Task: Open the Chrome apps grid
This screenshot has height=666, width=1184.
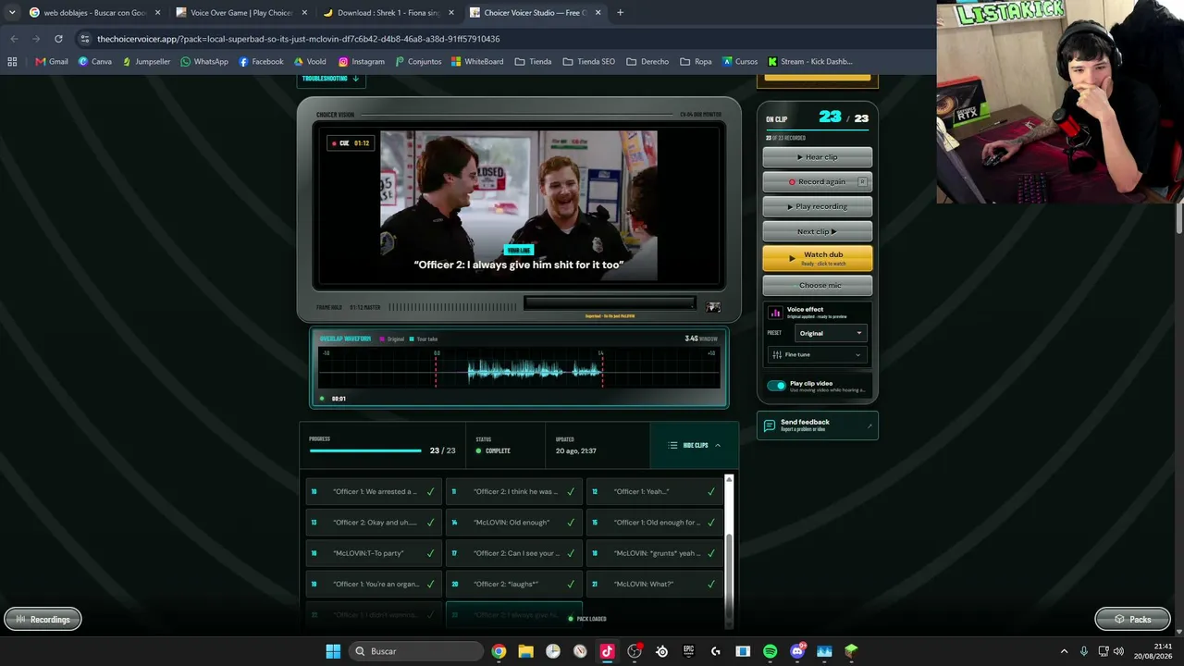Action: (12, 62)
